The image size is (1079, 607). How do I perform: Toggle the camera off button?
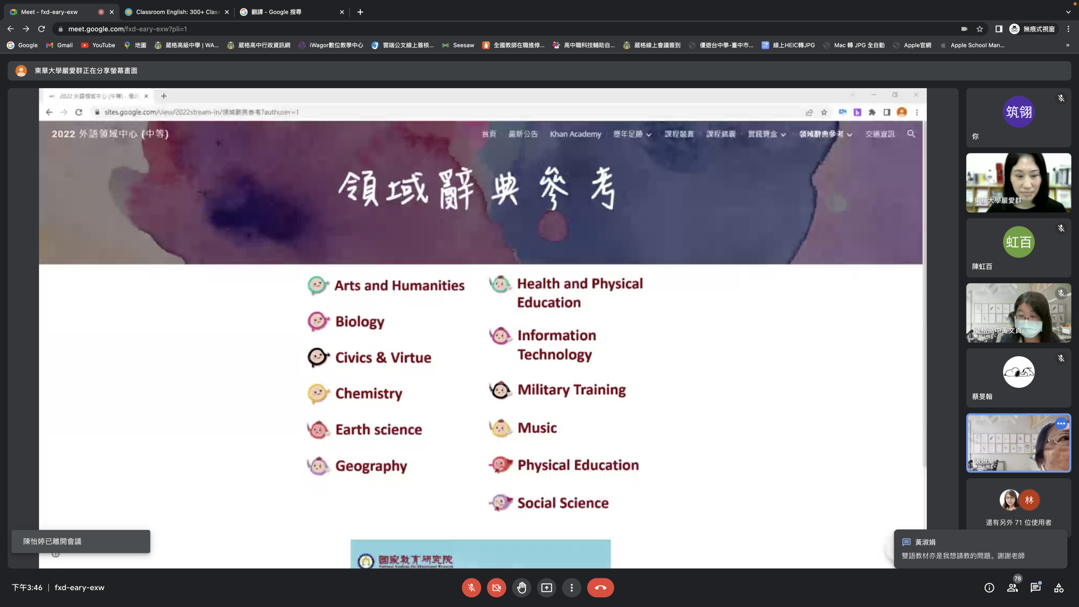tap(497, 588)
